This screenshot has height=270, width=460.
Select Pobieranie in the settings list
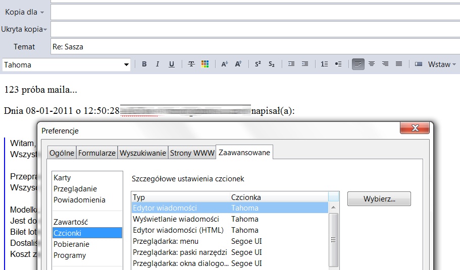click(71, 244)
